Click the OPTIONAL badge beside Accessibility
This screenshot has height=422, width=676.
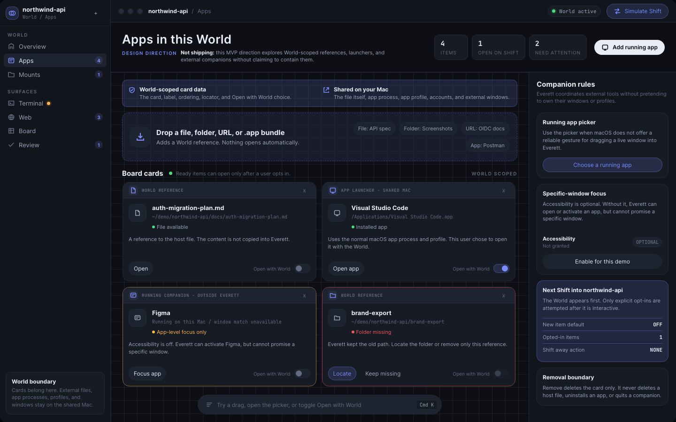pyautogui.click(x=647, y=242)
